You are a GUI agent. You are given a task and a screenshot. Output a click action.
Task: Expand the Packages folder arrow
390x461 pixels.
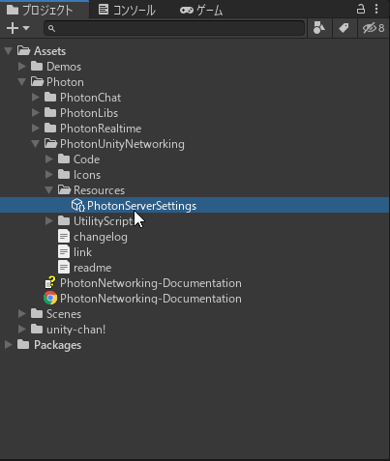9,345
